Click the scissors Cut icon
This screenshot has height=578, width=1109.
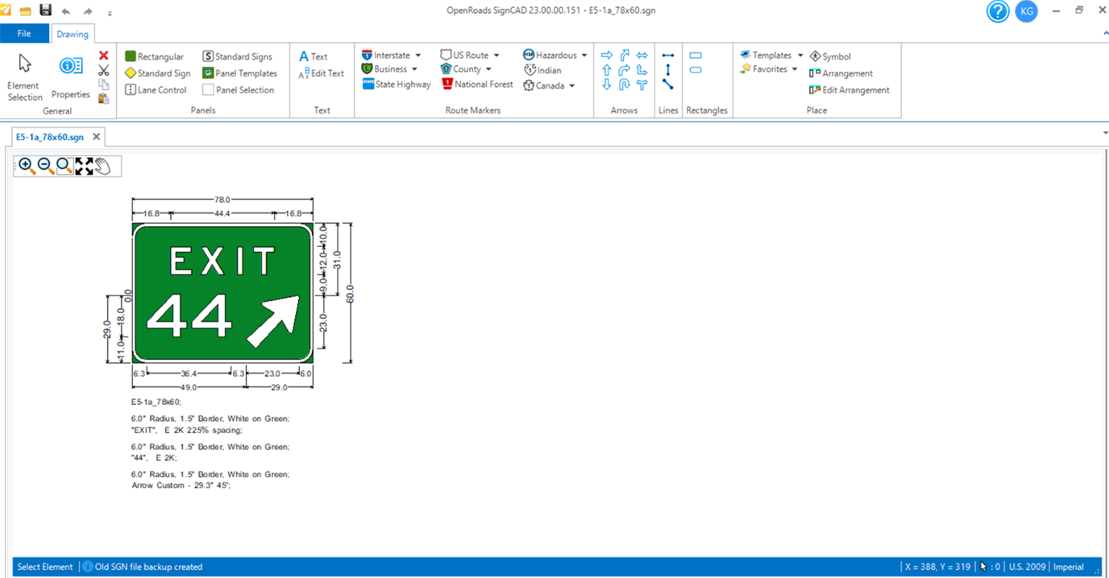(103, 70)
